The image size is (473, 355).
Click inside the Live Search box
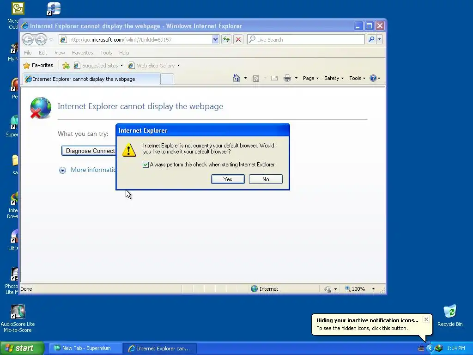point(306,40)
